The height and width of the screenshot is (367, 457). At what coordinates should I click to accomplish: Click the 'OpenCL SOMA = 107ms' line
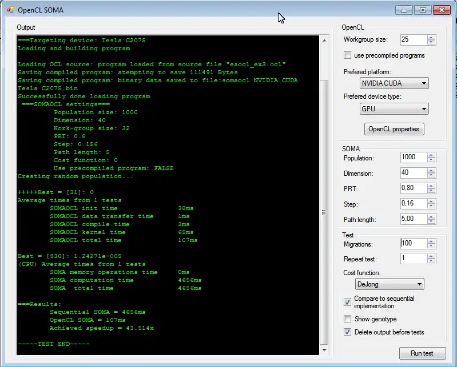(88, 320)
